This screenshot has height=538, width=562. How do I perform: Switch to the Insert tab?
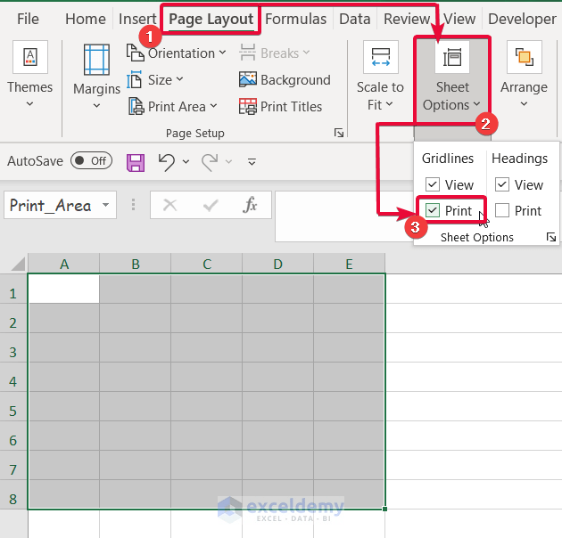pyautogui.click(x=137, y=19)
